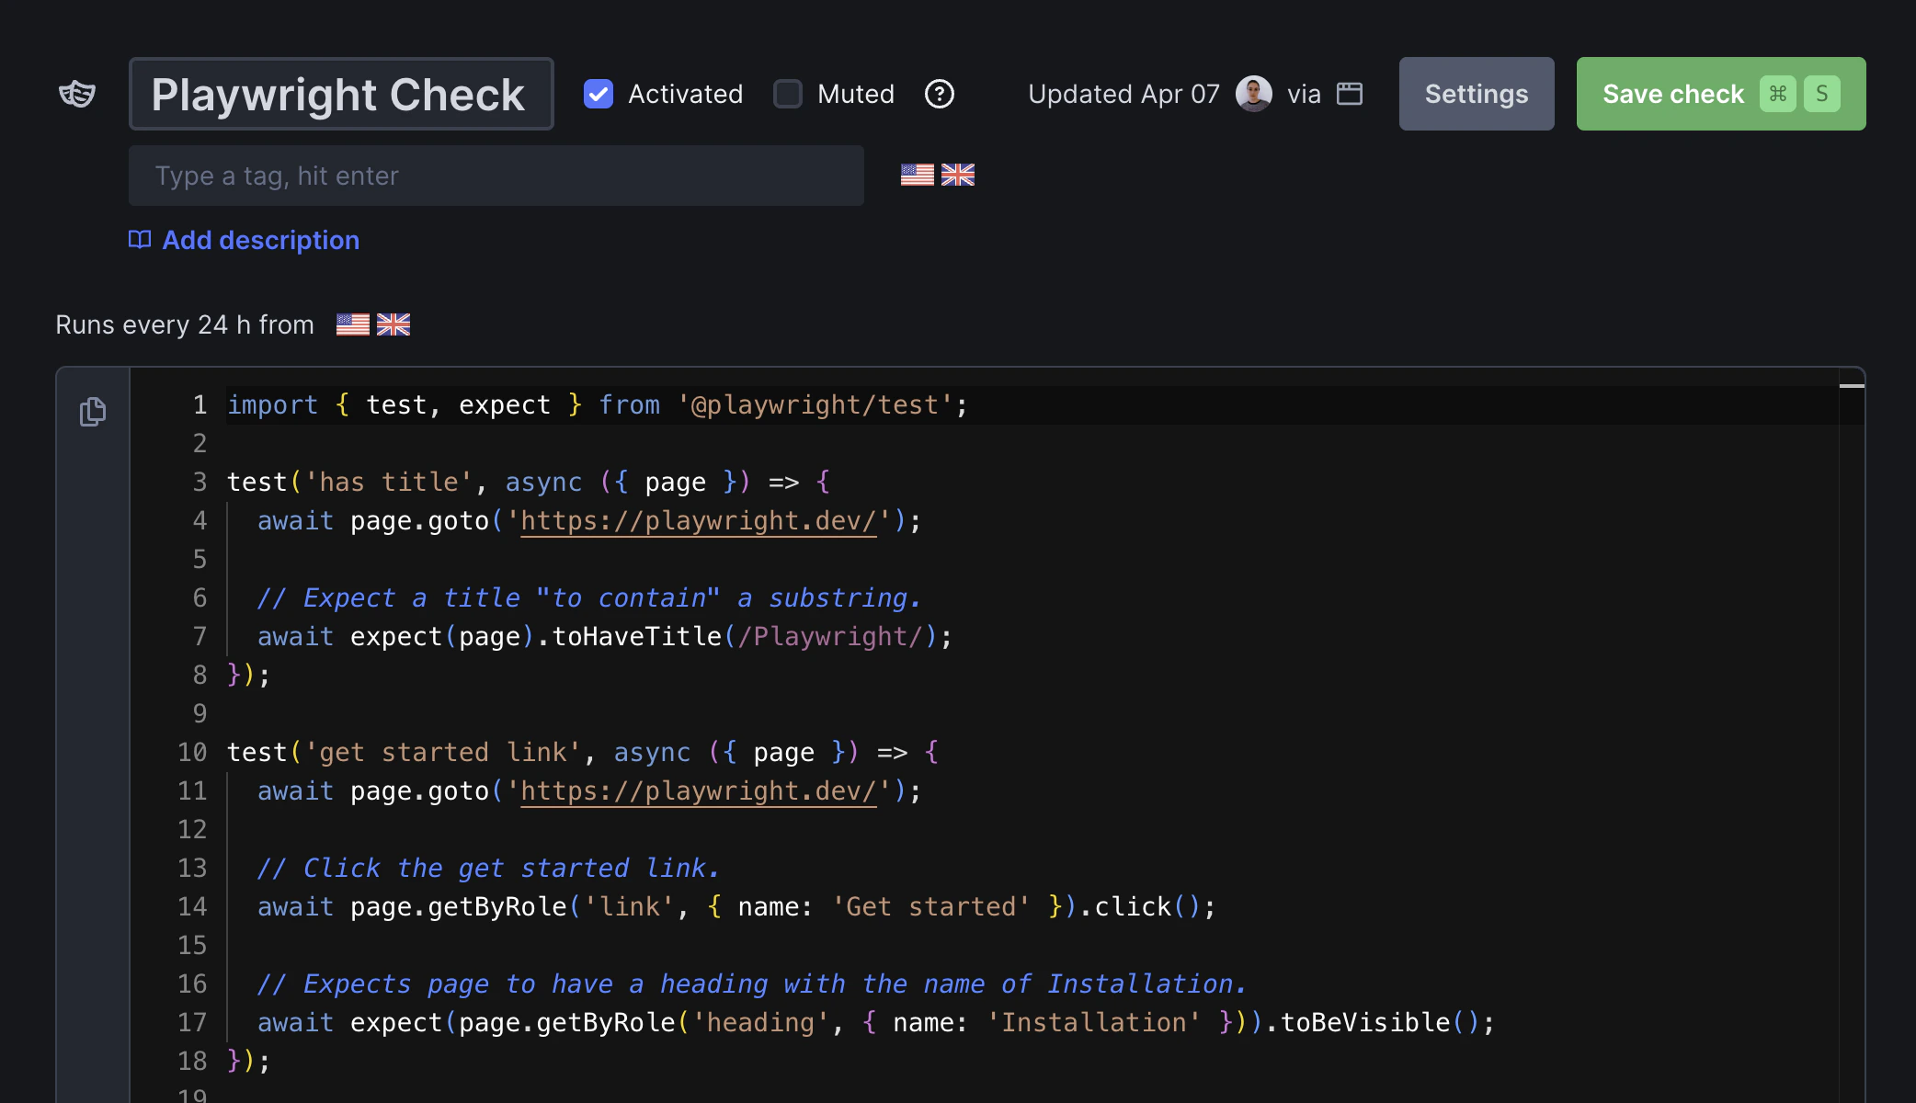
Task: Click the browser window icon after via
Action: pyautogui.click(x=1349, y=94)
